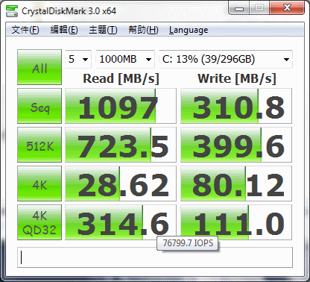Click the CrystalDiskMark app icon in title bar

(12, 10)
